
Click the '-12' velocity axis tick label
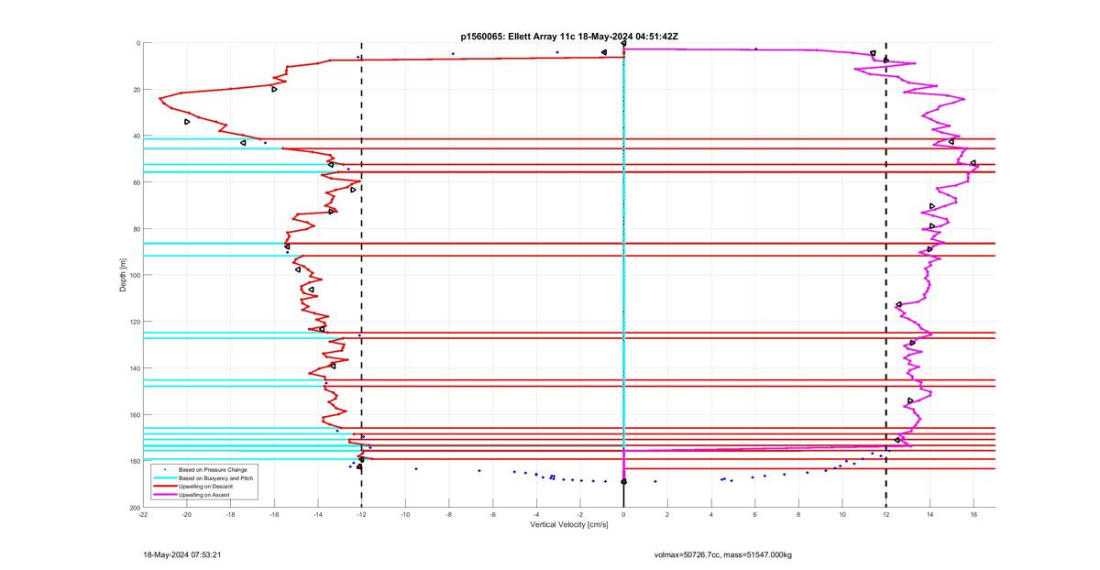click(x=362, y=514)
